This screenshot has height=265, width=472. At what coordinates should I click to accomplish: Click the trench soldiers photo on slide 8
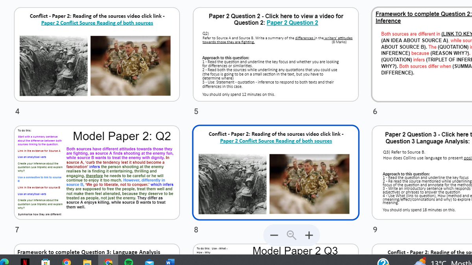click(232, 184)
